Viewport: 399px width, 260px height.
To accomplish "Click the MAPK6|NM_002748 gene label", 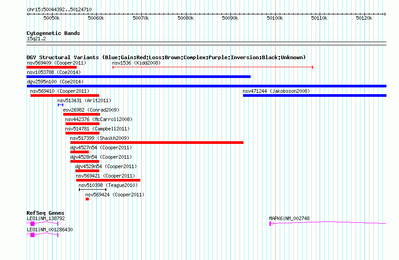I will [289, 218].
